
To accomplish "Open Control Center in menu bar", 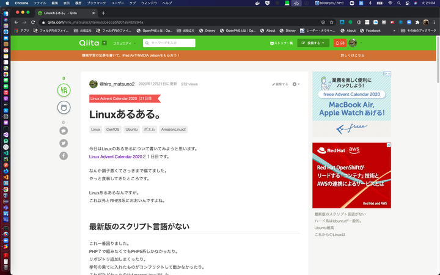I will (408, 3).
